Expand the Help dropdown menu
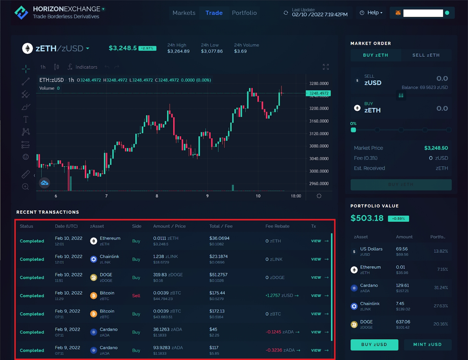Image resolution: width=468 pixels, height=360 pixels. tap(371, 13)
